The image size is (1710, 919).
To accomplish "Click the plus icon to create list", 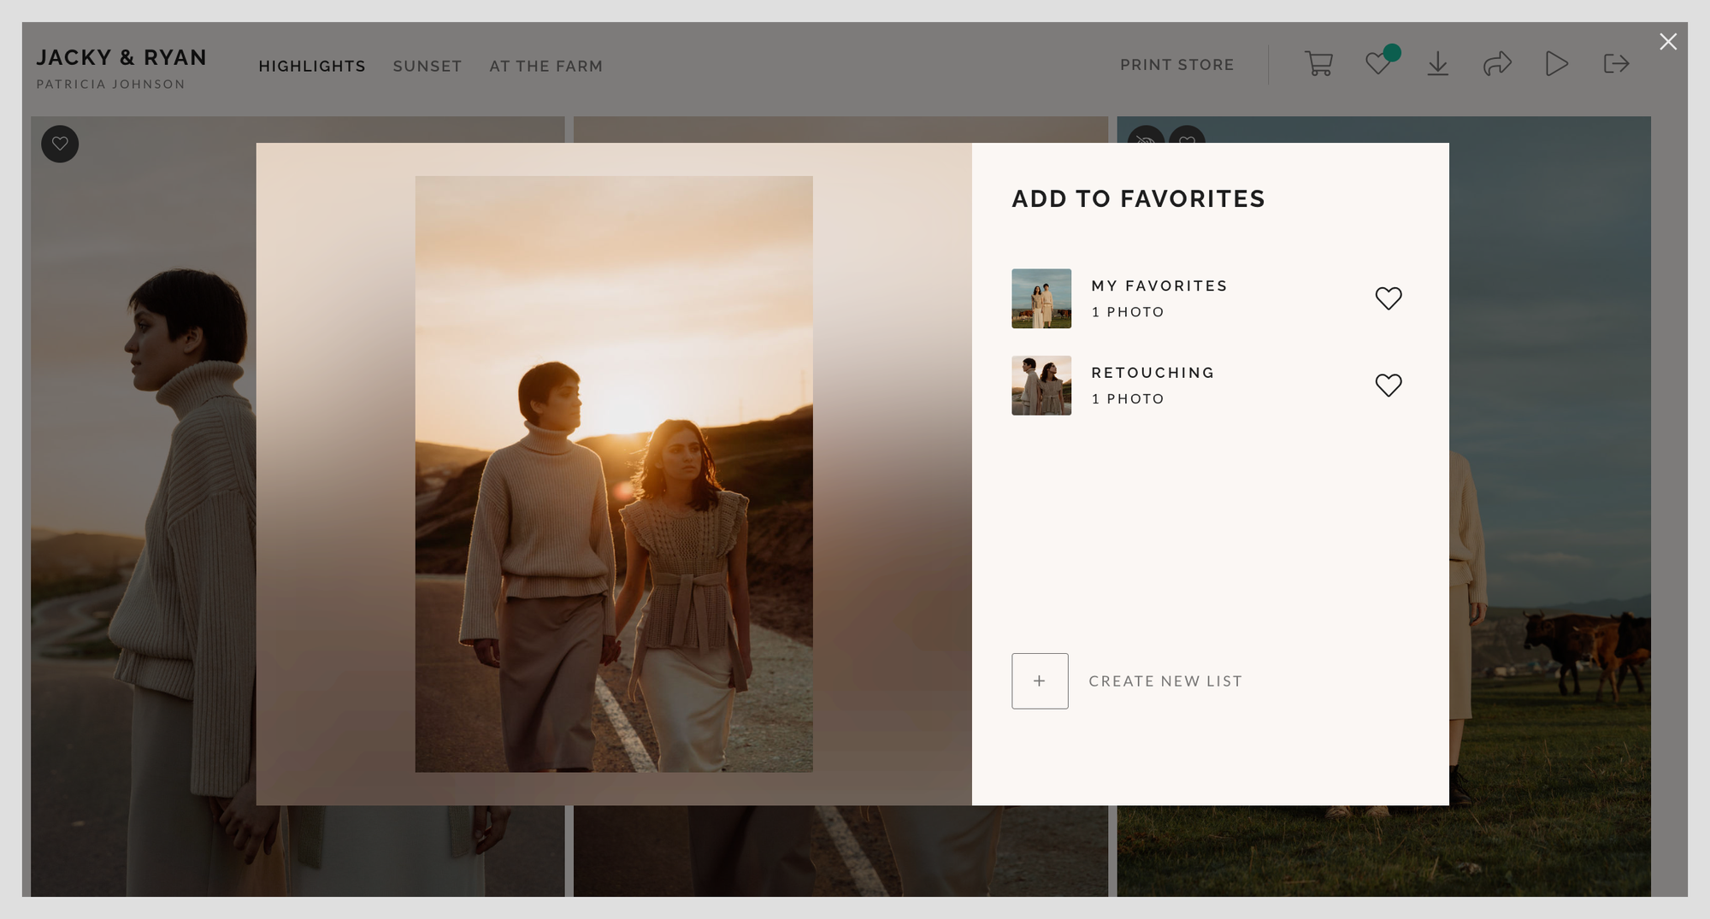I will pyautogui.click(x=1040, y=681).
